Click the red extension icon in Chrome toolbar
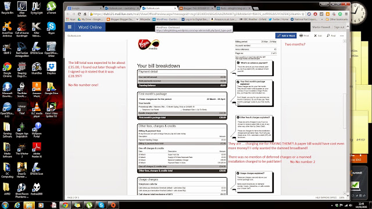Image resolution: width=372 pixels, height=209 pixels. 315,14
